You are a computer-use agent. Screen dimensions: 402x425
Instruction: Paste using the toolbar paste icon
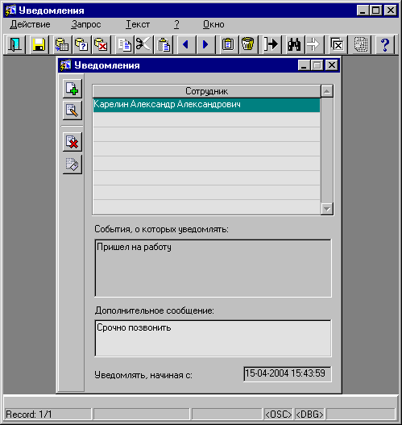coord(164,44)
